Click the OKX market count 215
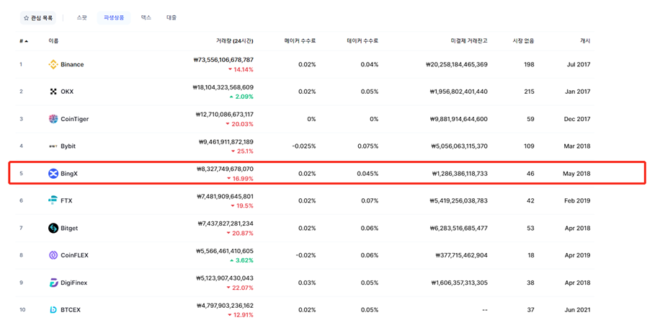This screenshot has height=323, width=655. point(530,92)
